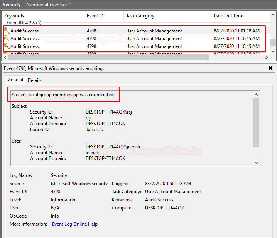The width and height of the screenshot is (277, 238).
Task: Click description box scroll-up arrow
Action: 256,95
